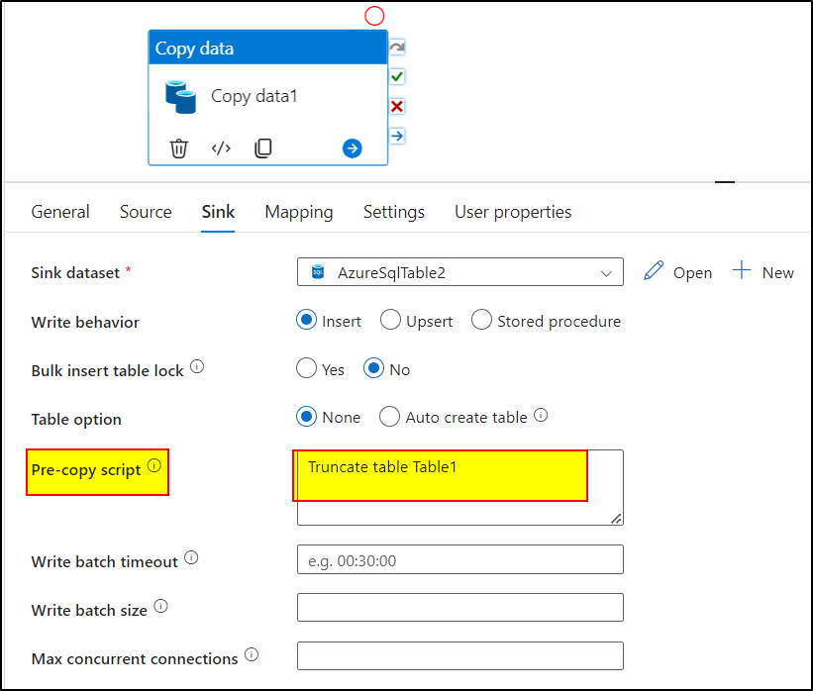Click the red X failure connector

(x=397, y=106)
